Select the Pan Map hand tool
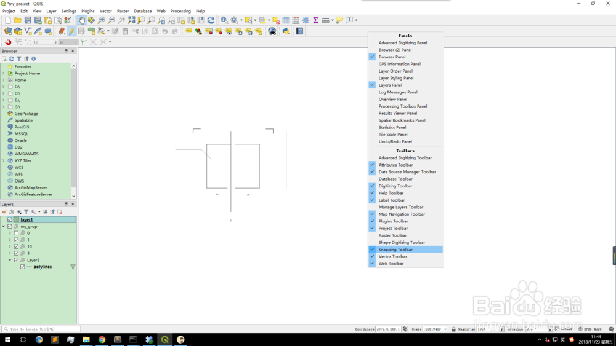This screenshot has height=346, width=616. (x=81, y=20)
